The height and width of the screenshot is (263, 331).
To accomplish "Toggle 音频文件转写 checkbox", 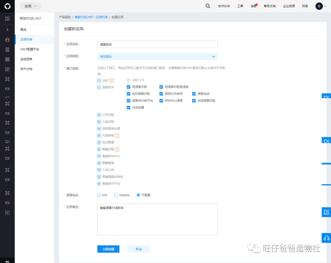I will click(161, 94).
